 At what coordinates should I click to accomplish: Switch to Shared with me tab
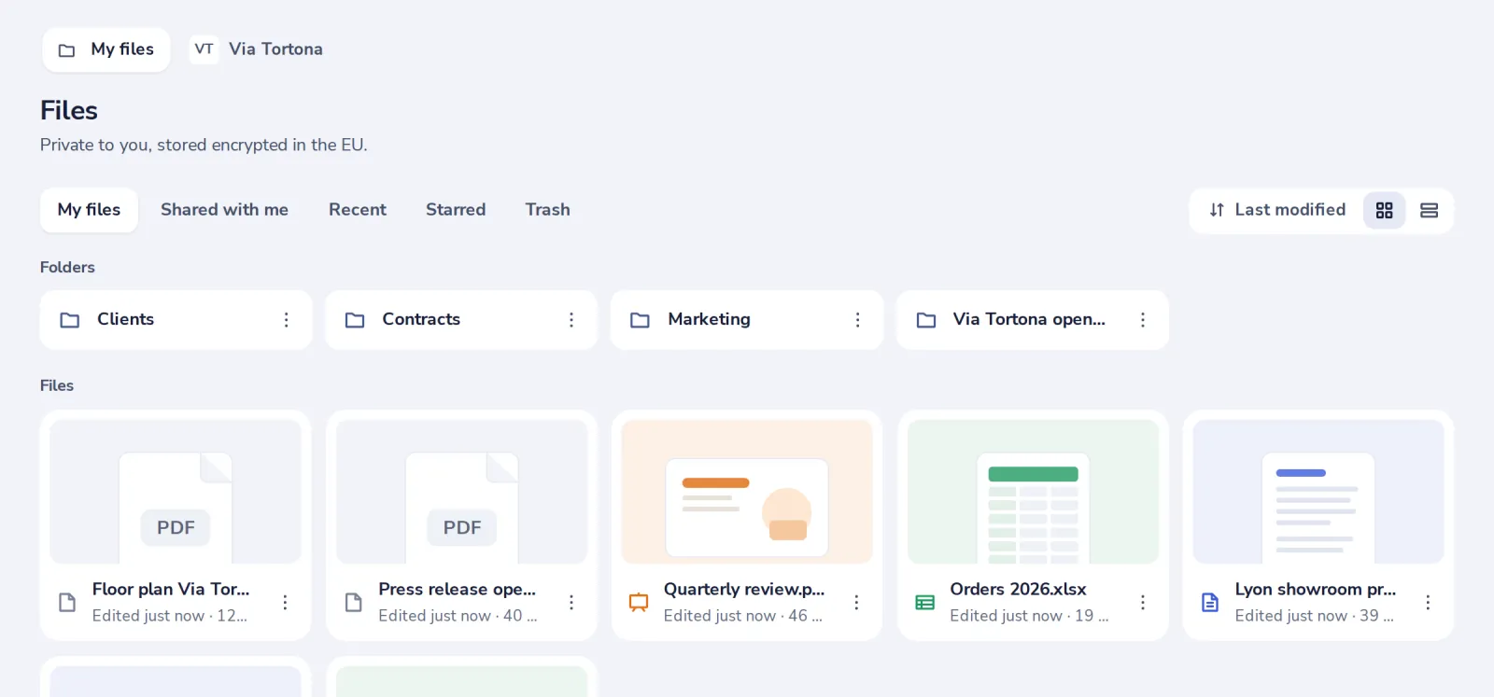pyautogui.click(x=224, y=210)
